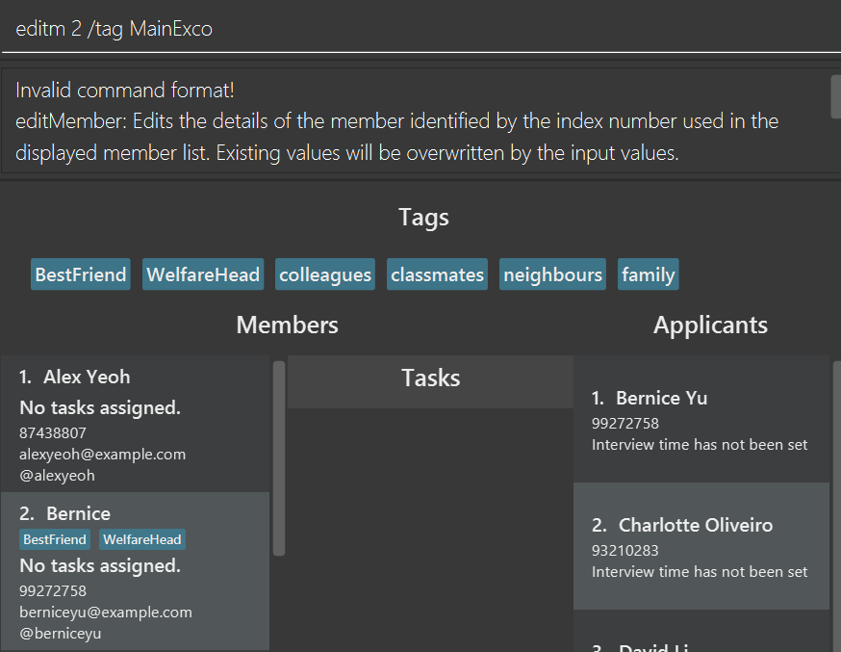The width and height of the screenshot is (841, 652).
Task: Click Bernice's BestFriend tag label
Action: (55, 539)
